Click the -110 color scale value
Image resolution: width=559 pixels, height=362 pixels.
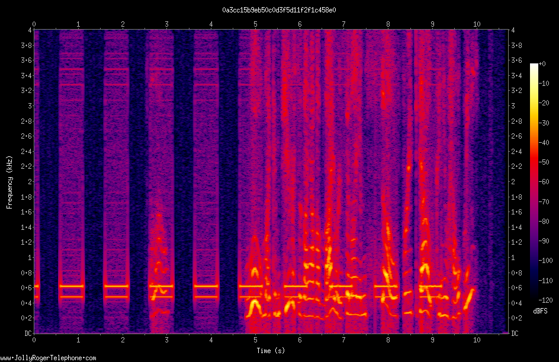[545, 281]
